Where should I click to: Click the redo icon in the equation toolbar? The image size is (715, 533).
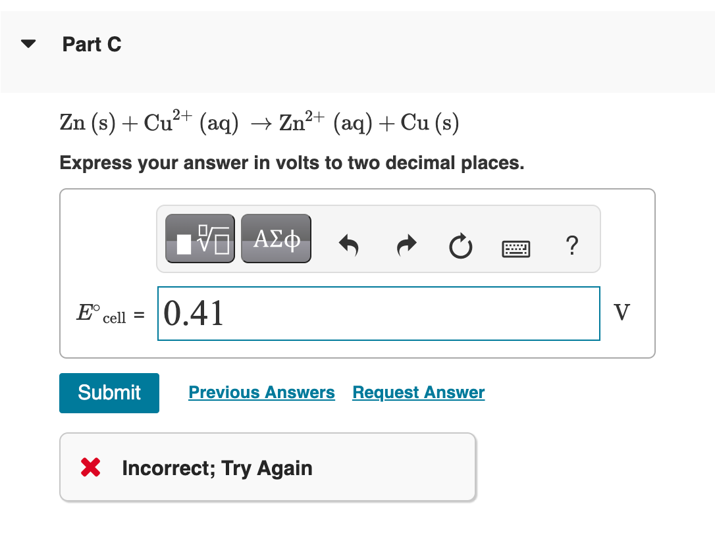406,245
